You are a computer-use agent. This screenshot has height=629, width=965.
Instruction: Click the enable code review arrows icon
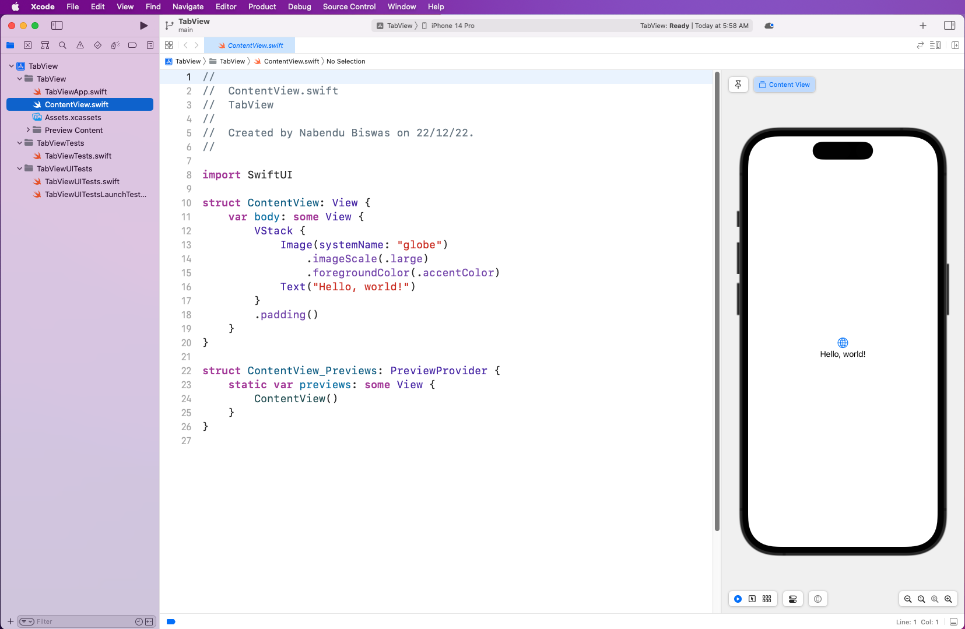(x=920, y=45)
